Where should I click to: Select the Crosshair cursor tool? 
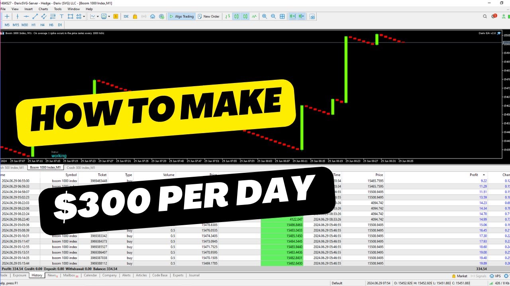point(7,17)
